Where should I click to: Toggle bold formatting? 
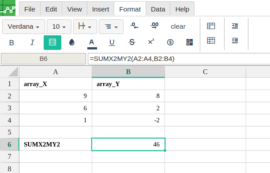pos(11,42)
